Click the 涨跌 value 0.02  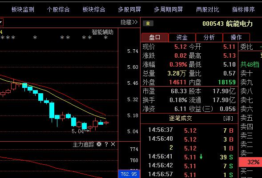(181, 55)
